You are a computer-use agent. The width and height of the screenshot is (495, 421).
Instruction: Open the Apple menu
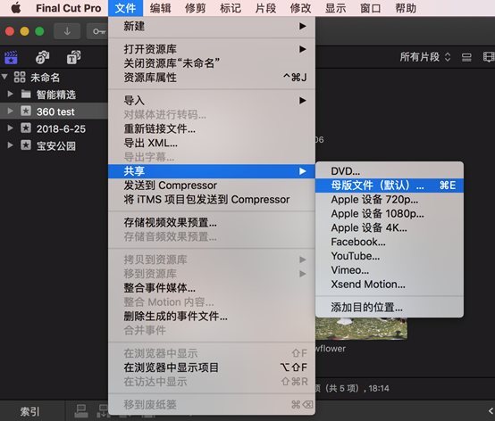pyautogui.click(x=16, y=8)
